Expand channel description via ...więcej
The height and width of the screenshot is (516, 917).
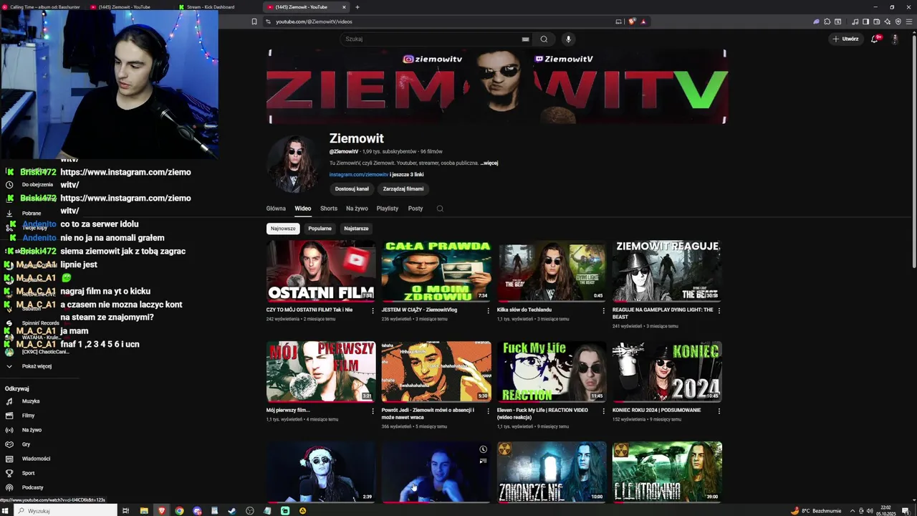489,163
